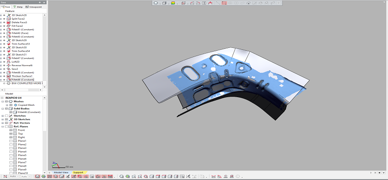Select the Reverse Normal6 feature
The height and width of the screenshot is (180, 388).
tap(22, 66)
